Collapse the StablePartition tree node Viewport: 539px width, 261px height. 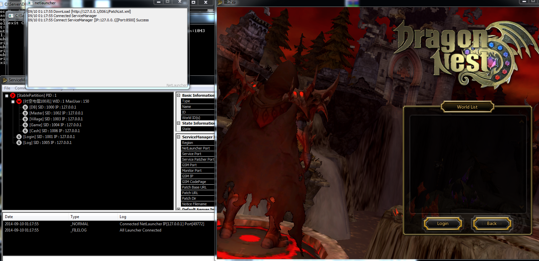pos(7,96)
